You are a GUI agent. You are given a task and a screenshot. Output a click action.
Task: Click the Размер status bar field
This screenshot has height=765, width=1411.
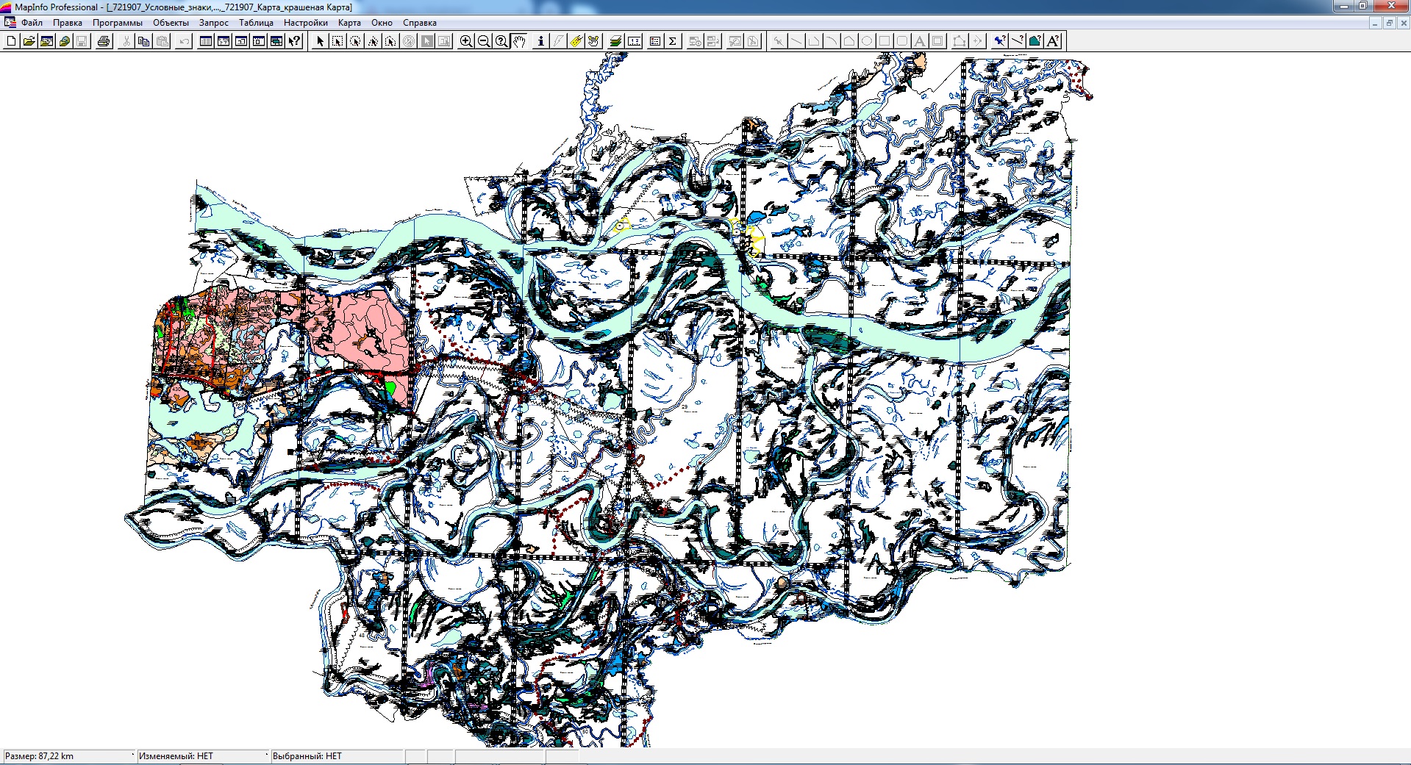pyautogui.click(x=68, y=756)
